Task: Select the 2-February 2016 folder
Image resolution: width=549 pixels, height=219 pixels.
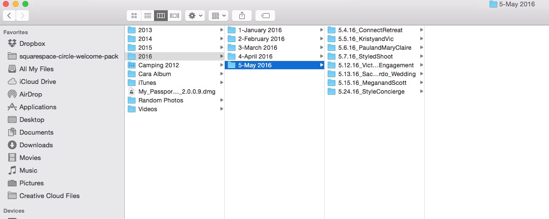Action: click(x=274, y=39)
